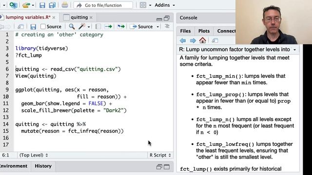
Task: Open the new project icon in the toolbar
Action: coord(13,5)
